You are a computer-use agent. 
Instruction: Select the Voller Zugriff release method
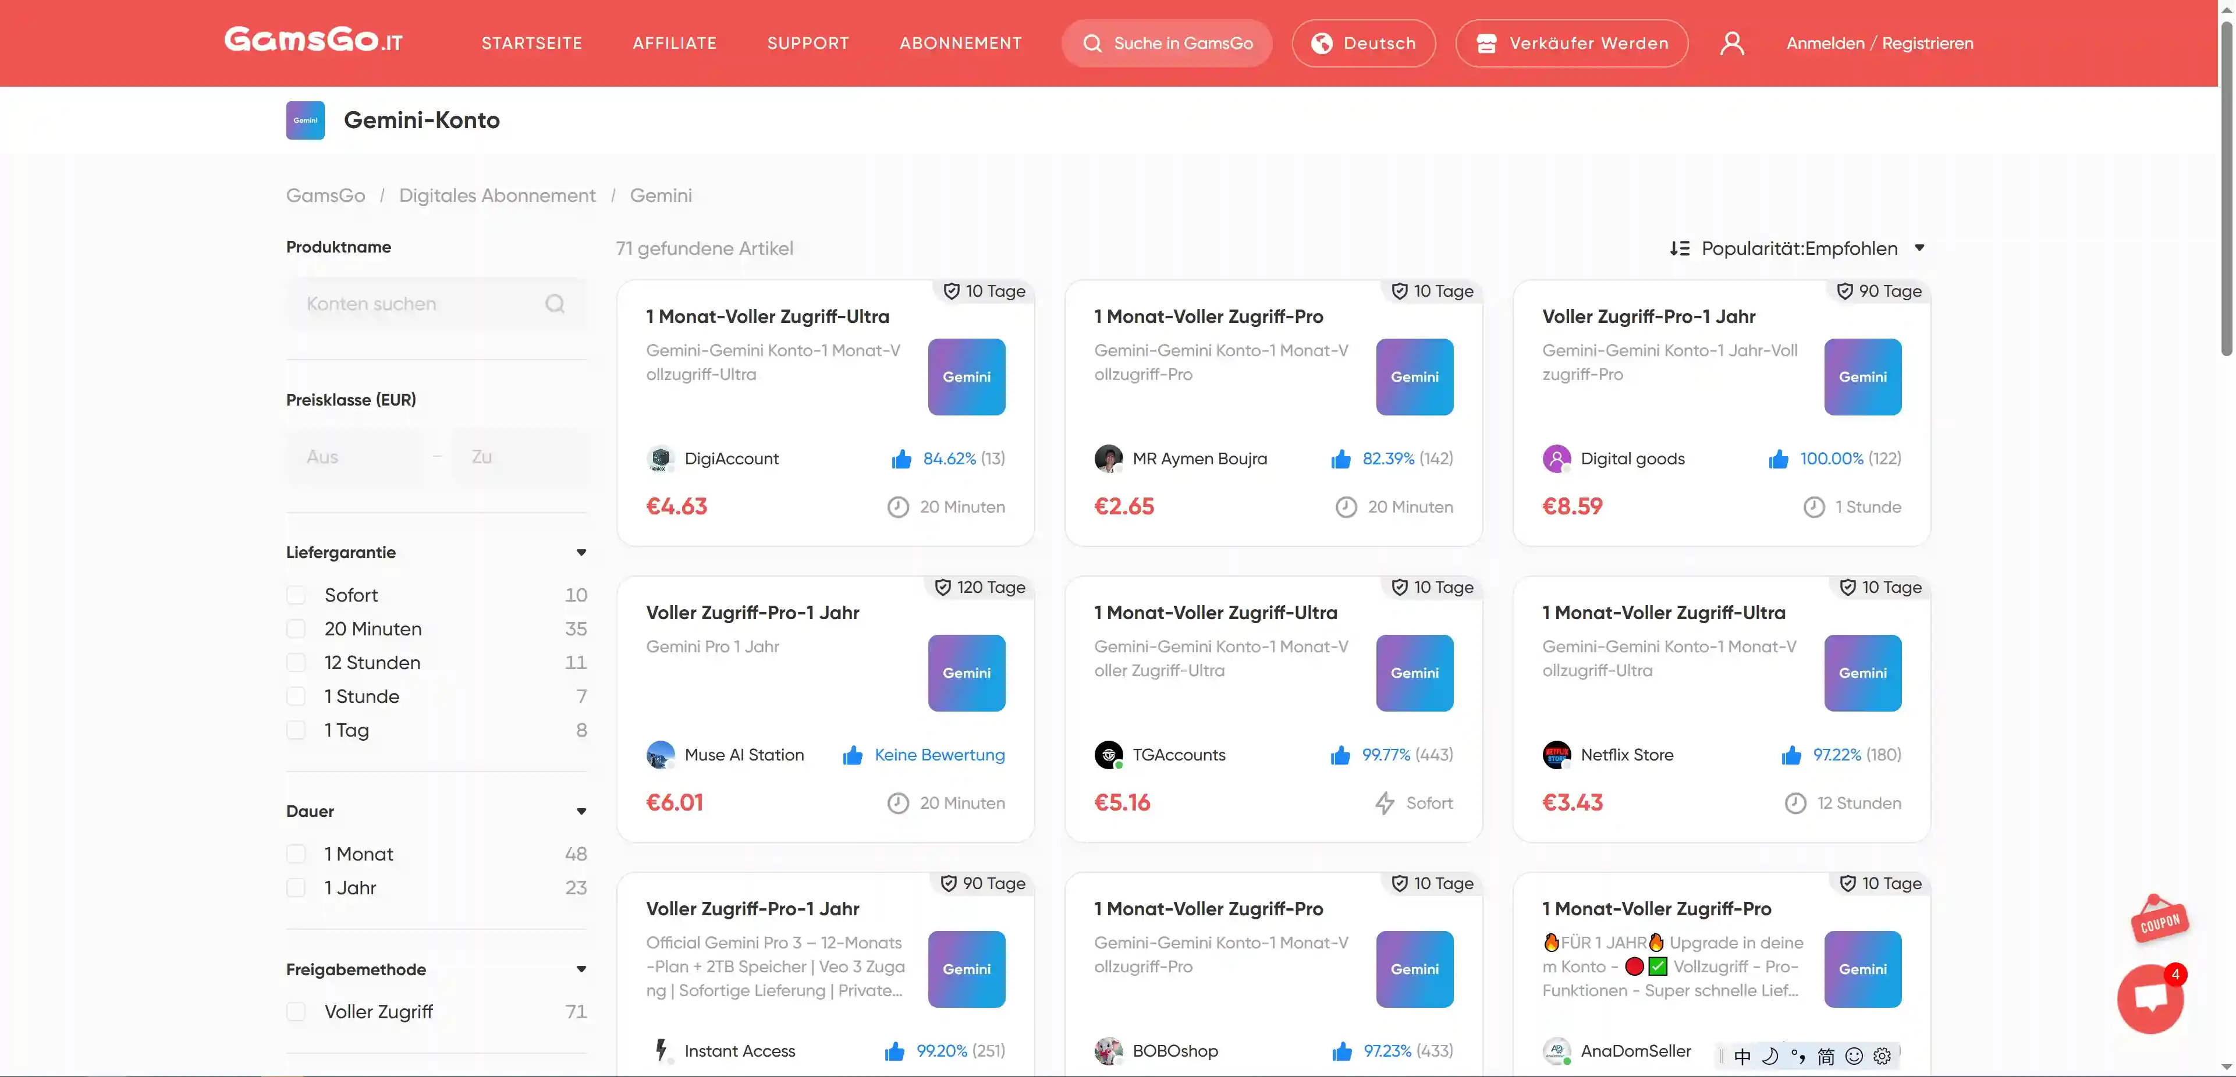(296, 1011)
